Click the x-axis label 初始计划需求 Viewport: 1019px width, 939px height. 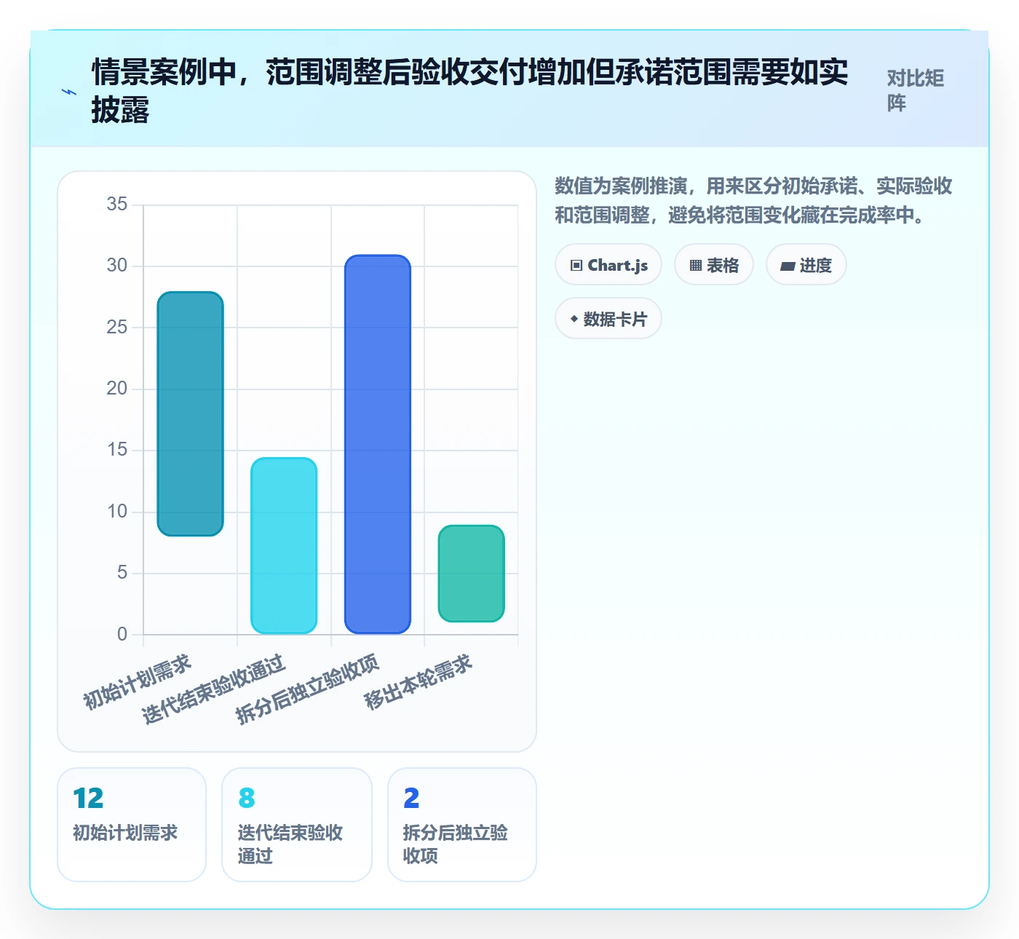[137, 682]
